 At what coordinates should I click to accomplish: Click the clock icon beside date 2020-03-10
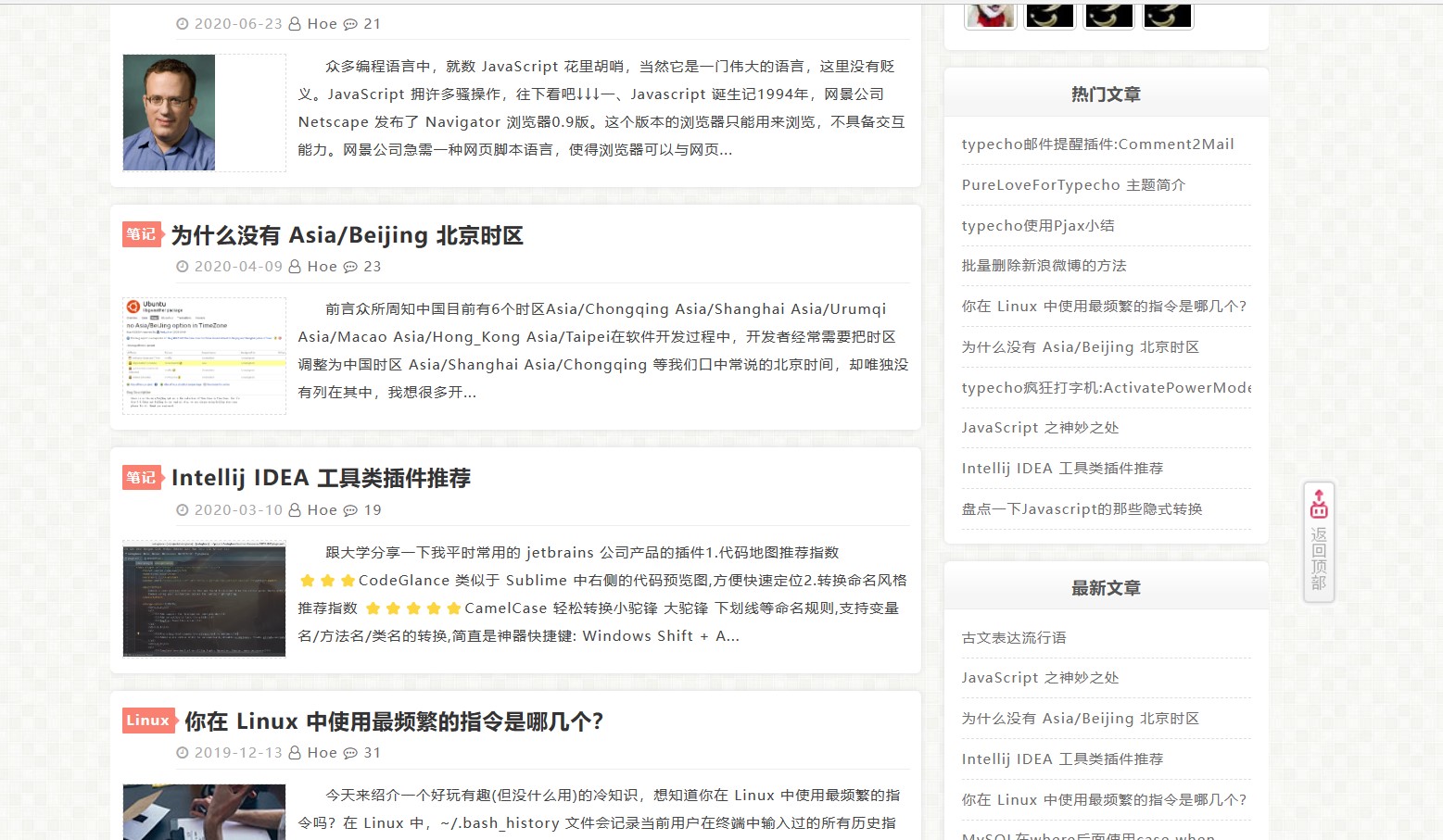[x=181, y=509]
